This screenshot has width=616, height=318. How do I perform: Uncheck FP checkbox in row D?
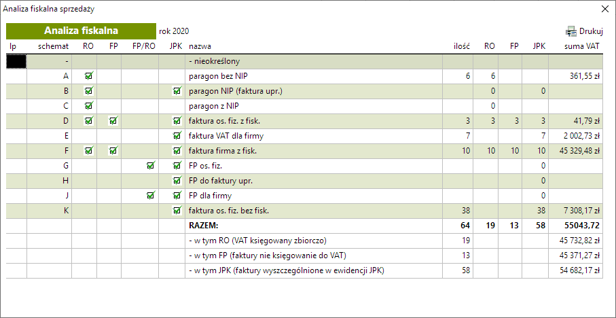[113, 121]
